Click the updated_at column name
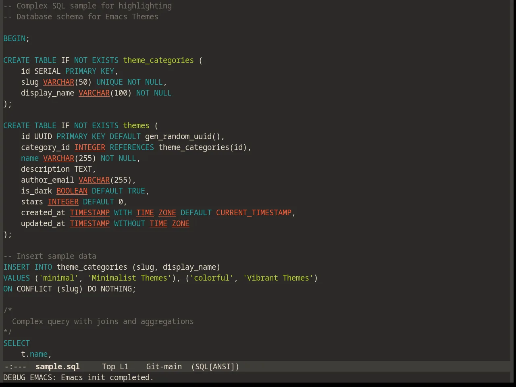The height and width of the screenshot is (387, 516). point(43,223)
